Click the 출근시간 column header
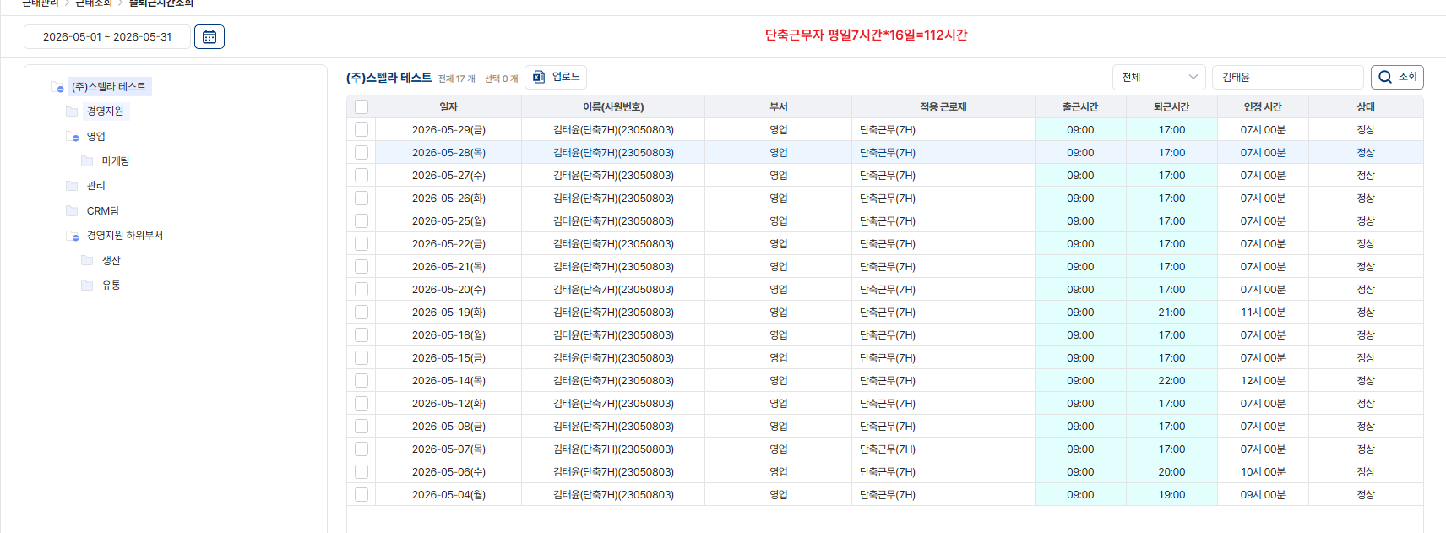Screen dimensions: 1446x533 pos(1080,106)
